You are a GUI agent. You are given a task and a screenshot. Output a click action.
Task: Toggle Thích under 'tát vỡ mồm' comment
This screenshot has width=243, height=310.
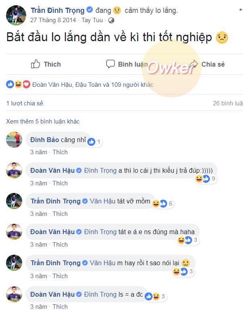(x=60, y=214)
